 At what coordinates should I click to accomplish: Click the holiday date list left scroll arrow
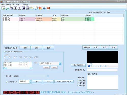4,68
